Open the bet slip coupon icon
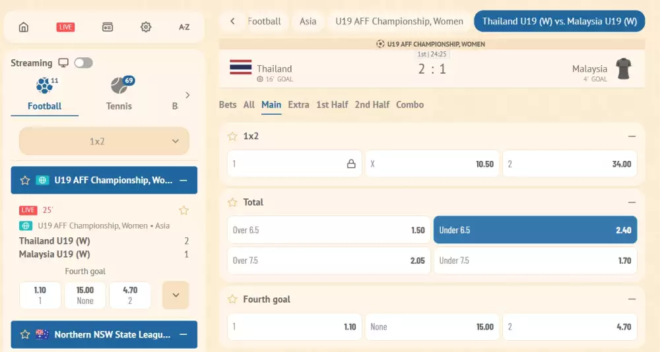 (x=108, y=27)
